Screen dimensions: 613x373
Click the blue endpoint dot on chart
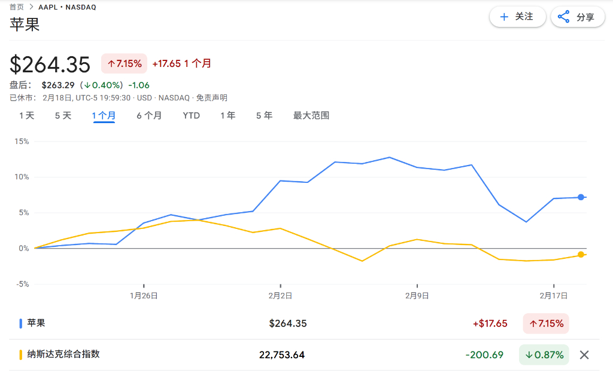pyautogui.click(x=581, y=197)
